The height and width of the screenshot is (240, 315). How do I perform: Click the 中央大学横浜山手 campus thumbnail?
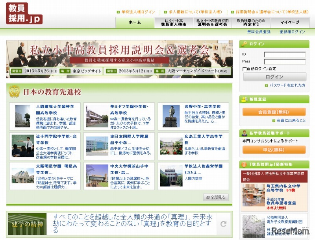(97, 175)
